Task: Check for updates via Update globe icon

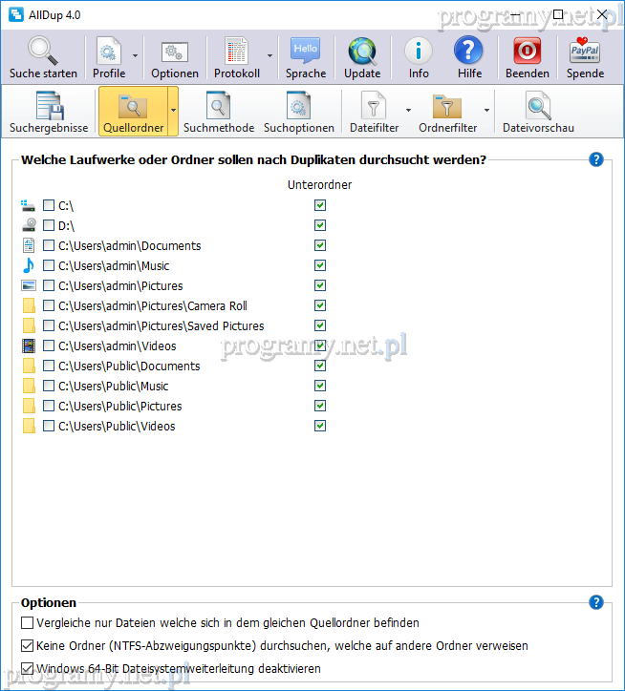Action: coord(362,57)
